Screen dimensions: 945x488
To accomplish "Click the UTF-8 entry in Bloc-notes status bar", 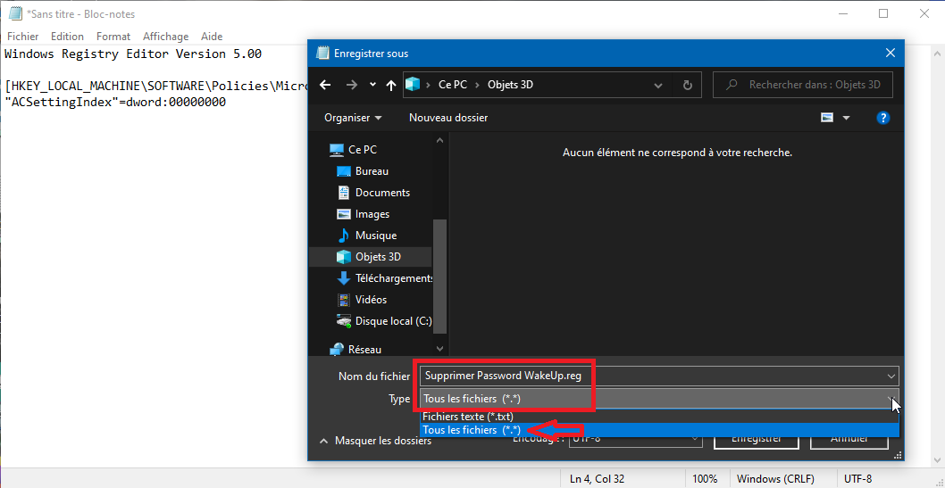I will tap(858, 480).
